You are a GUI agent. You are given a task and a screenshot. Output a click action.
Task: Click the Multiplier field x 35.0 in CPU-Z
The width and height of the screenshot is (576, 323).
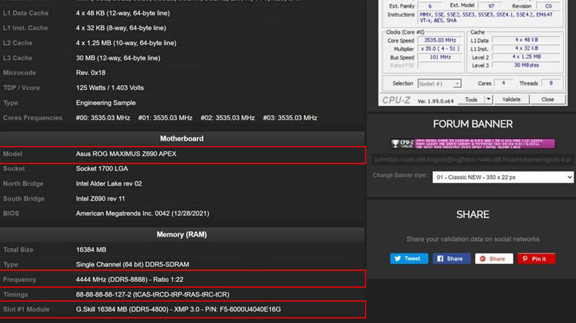pos(440,49)
